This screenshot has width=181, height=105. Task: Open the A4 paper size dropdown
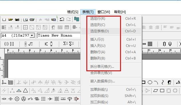point(32,35)
